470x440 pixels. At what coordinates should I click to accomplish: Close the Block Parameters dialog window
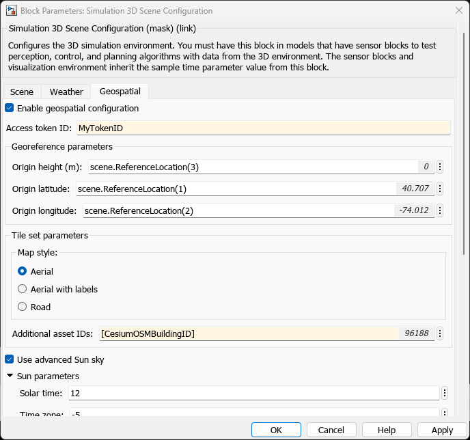[458, 11]
